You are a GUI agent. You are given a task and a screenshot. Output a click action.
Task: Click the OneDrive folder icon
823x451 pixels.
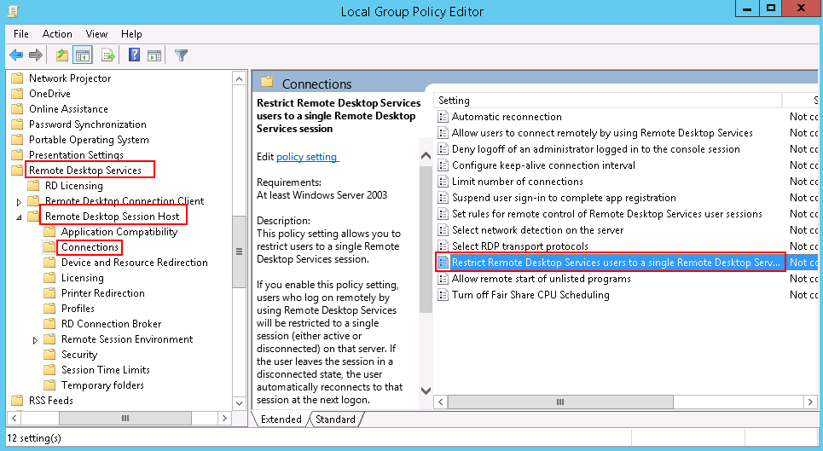[17, 93]
